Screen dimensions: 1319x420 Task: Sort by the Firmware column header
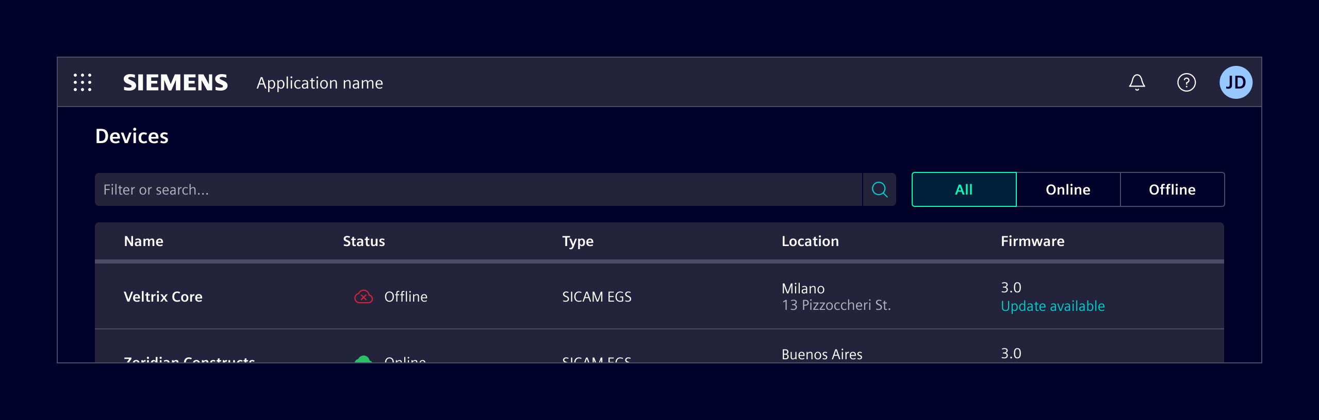[x=1032, y=241]
